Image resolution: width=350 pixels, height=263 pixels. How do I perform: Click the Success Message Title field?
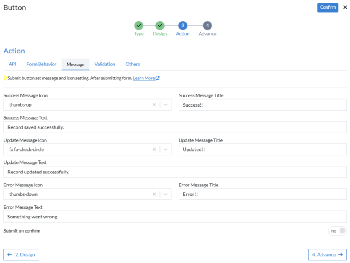tap(262, 105)
